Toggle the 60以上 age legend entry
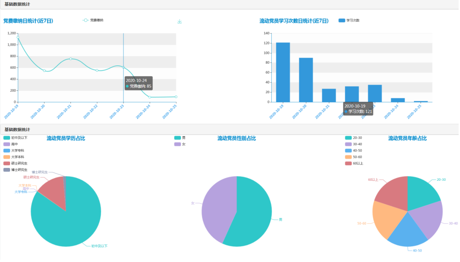This screenshot has height=262, width=460. pyautogui.click(x=354, y=163)
